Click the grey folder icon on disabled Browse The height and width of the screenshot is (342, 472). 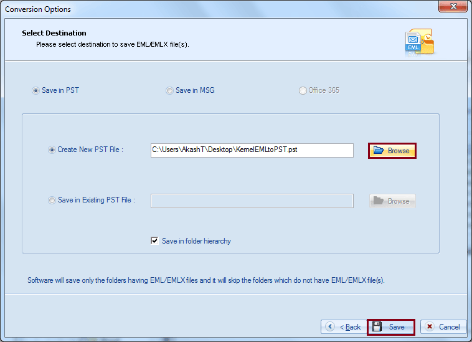(x=379, y=201)
